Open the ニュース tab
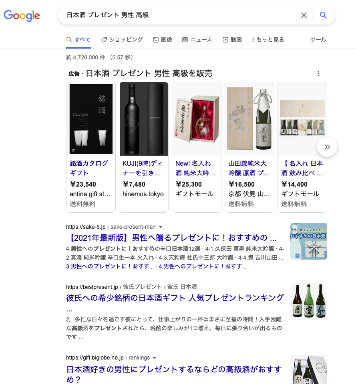This screenshot has height=384, width=356. pyautogui.click(x=197, y=40)
